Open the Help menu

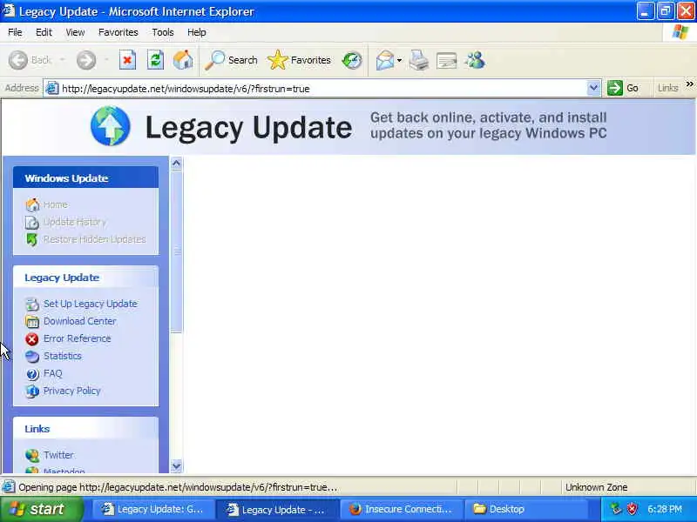click(197, 32)
